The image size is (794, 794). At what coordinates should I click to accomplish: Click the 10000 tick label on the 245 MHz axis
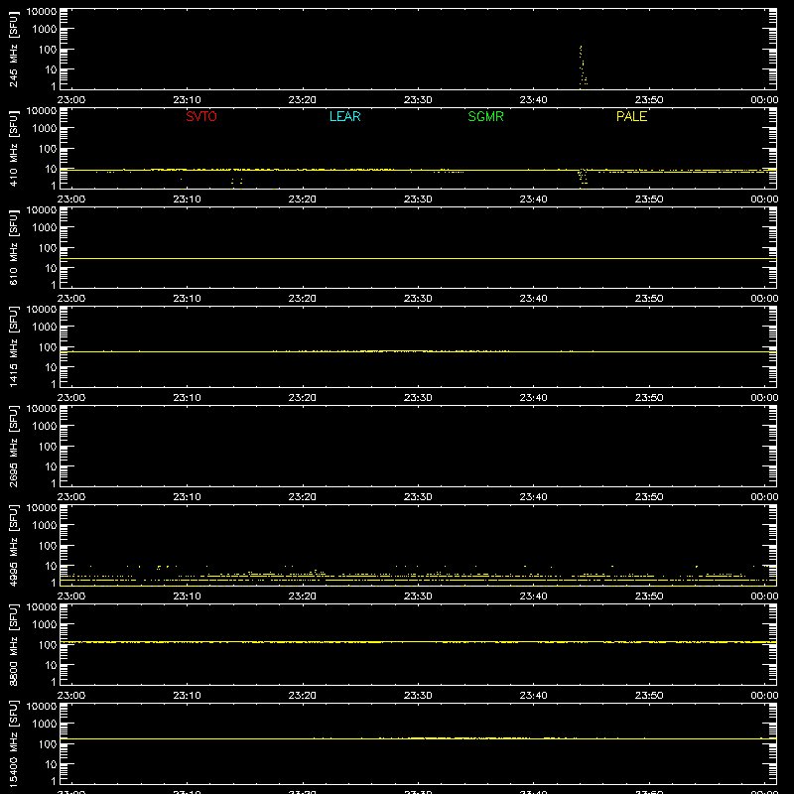[42, 12]
